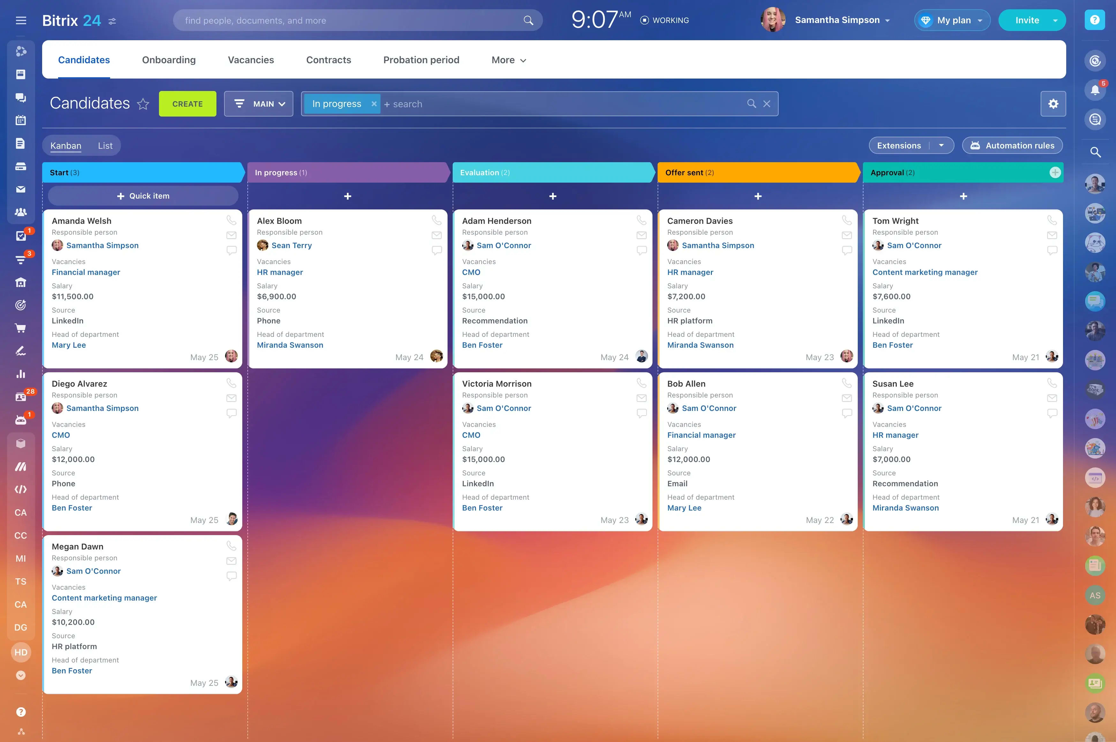
Task: Switch to List view
Action: pos(105,146)
